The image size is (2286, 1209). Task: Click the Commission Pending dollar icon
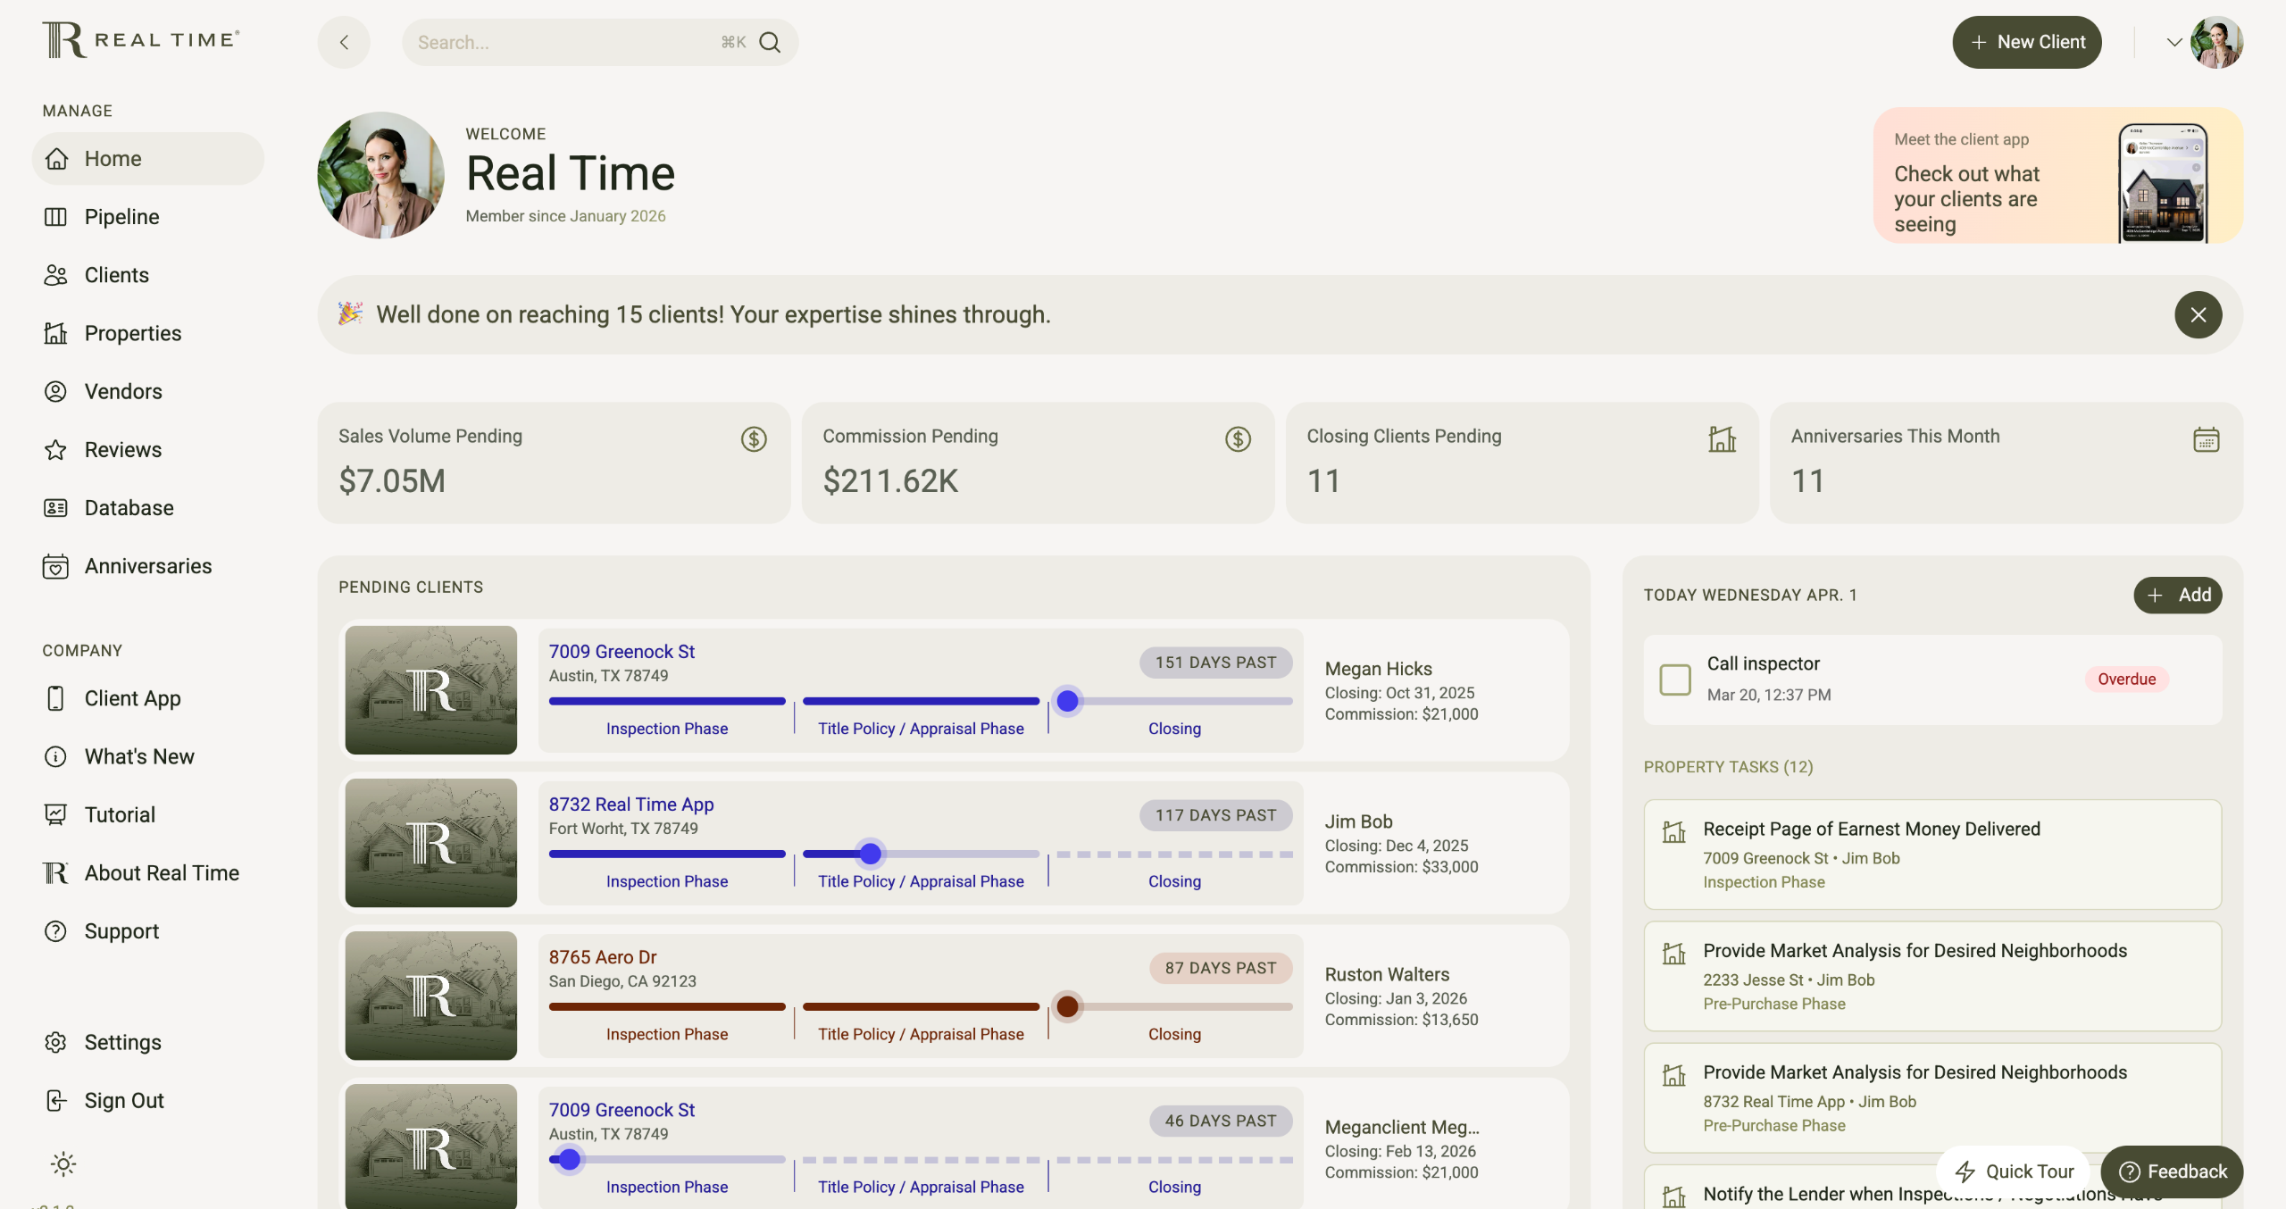click(x=1238, y=438)
